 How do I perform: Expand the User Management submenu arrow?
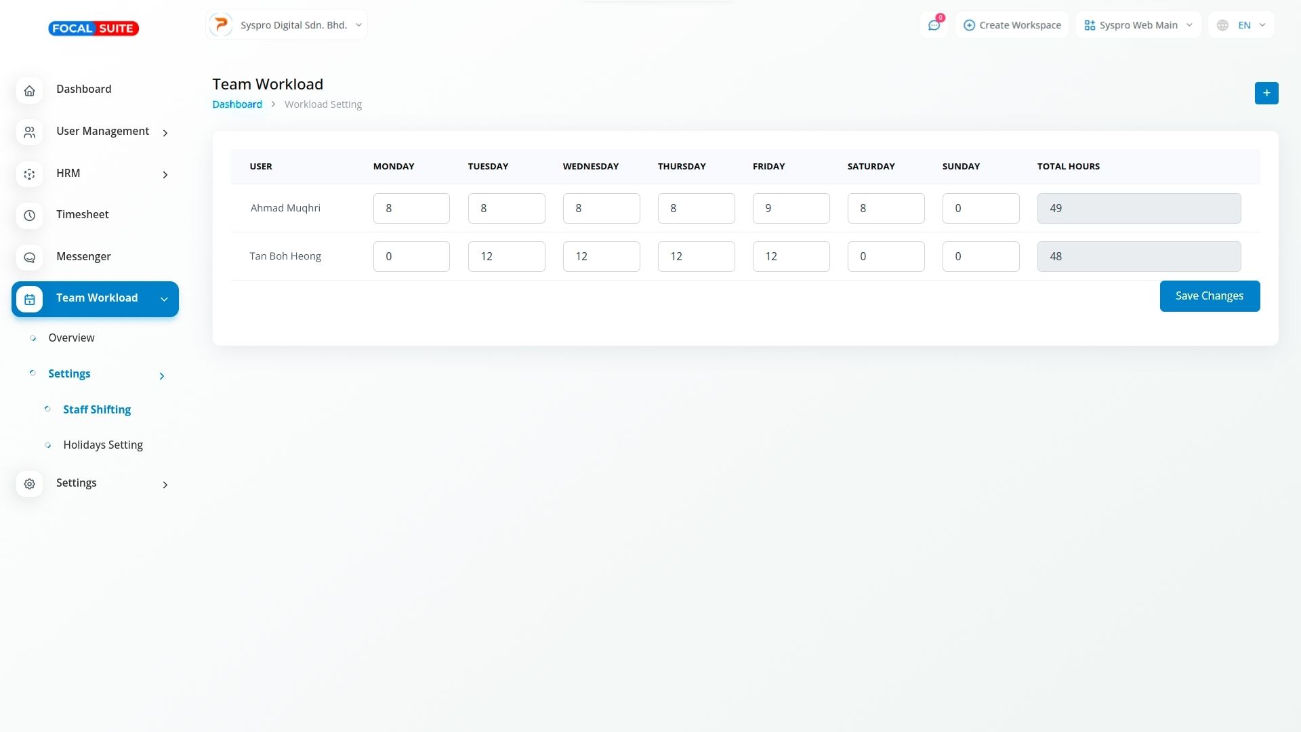(165, 133)
